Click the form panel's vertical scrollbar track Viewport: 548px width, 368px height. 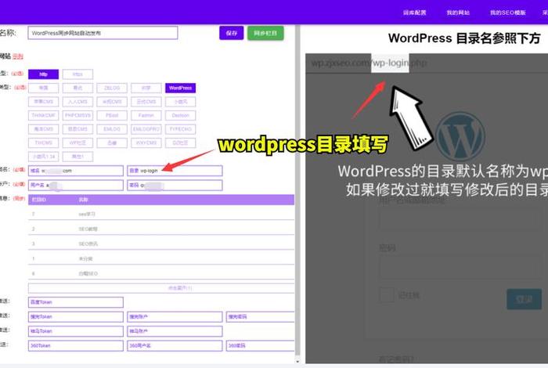pyautogui.click(x=297, y=190)
